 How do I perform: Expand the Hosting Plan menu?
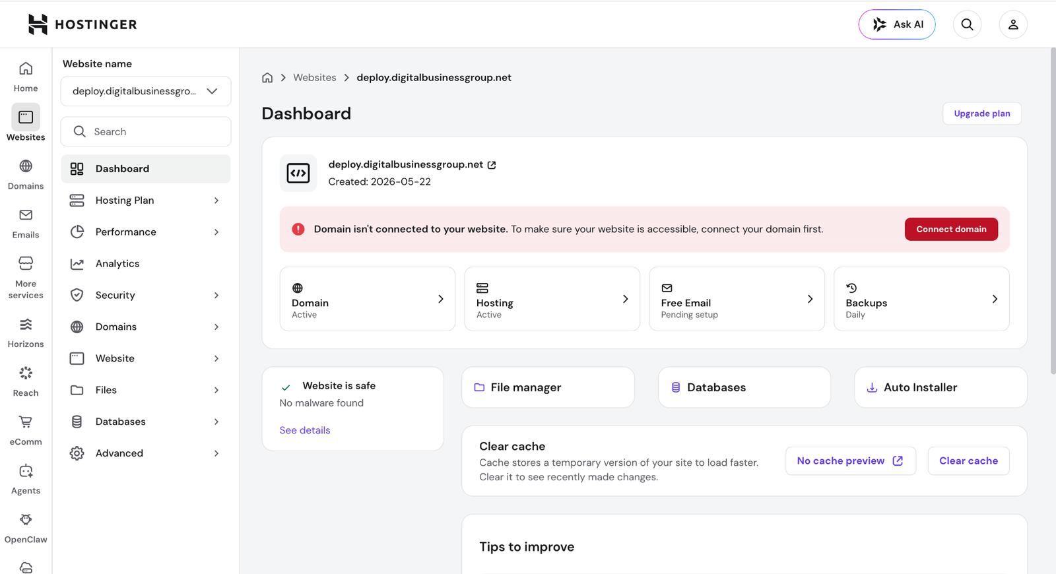tap(146, 201)
